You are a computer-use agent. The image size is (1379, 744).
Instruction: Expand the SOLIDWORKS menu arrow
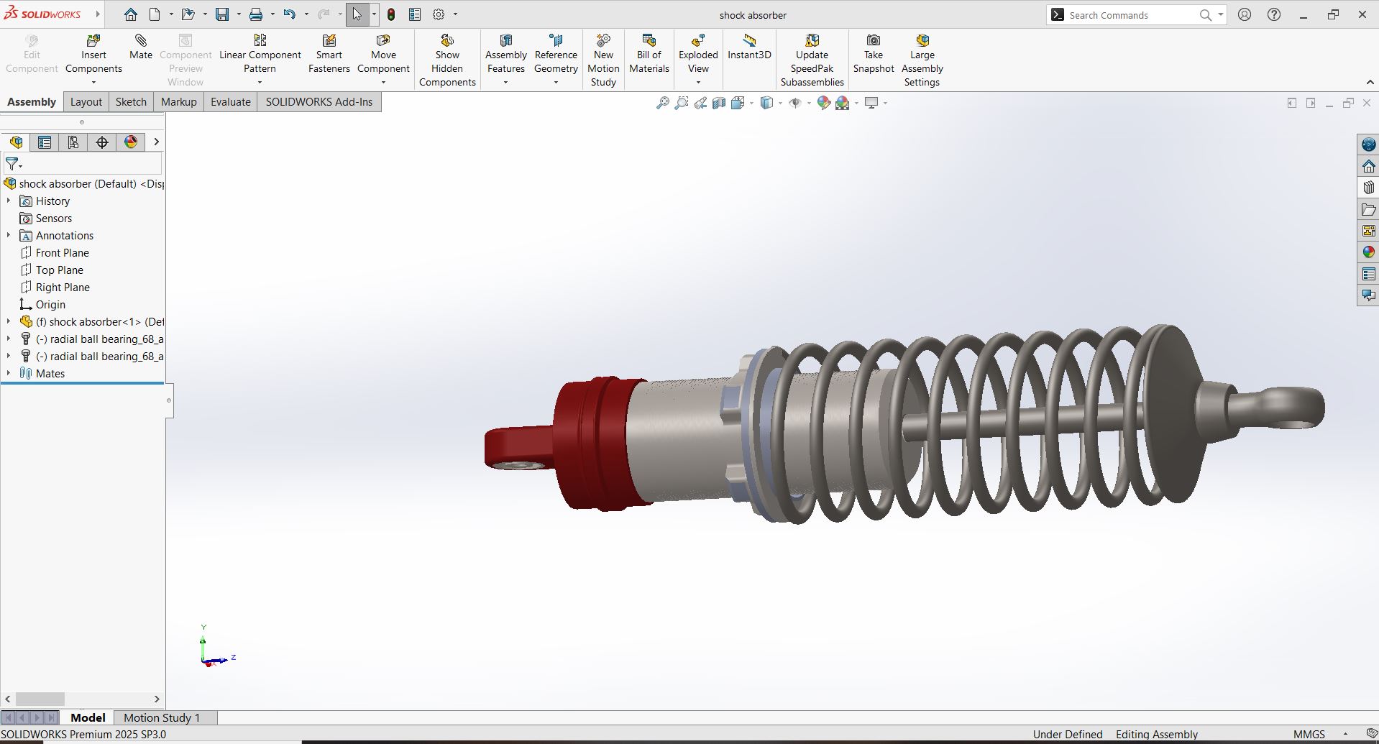[x=98, y=14]
